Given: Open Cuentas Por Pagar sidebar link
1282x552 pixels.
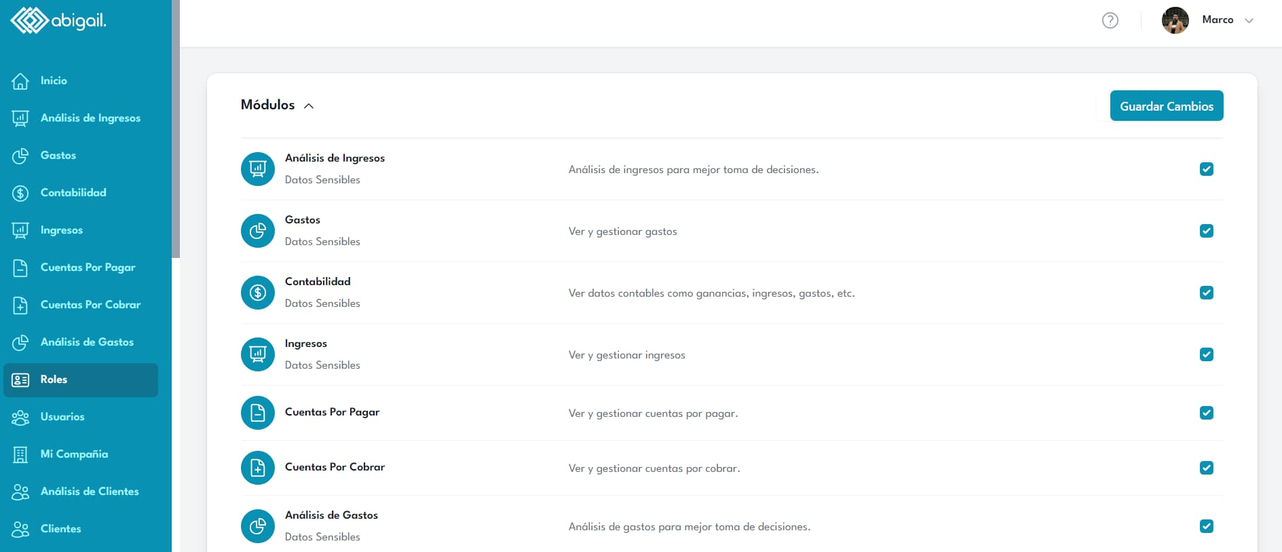Looking at the screenshot, I should 88,268.
